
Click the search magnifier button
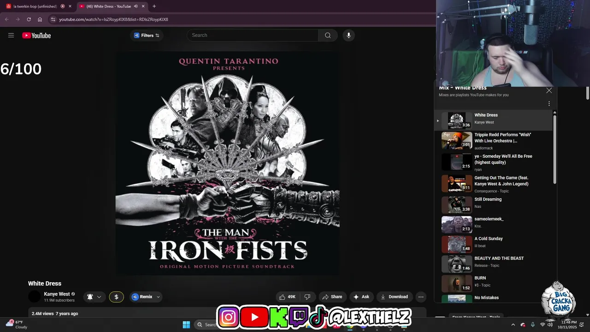click(x=328, y=35)
